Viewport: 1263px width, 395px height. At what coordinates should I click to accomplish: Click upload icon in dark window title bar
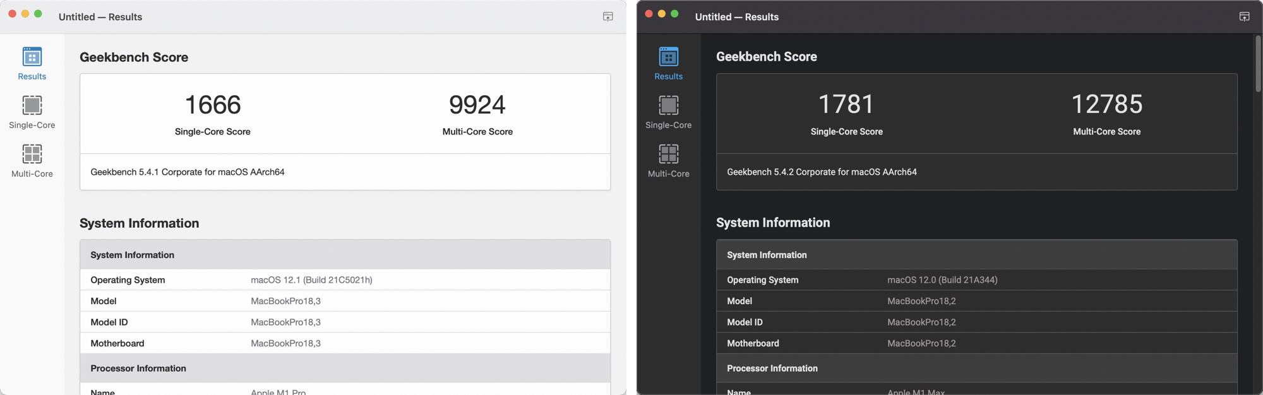coord(1245,16)
